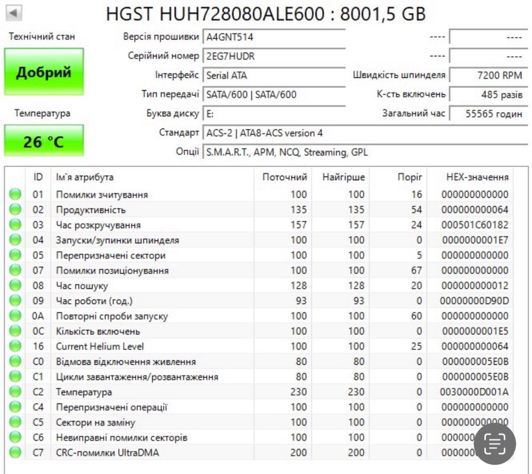Click the features field S.M.A.R.T., APM, NCQ
The height and width of the screenshot is (474, 532).
pos(365,152)
